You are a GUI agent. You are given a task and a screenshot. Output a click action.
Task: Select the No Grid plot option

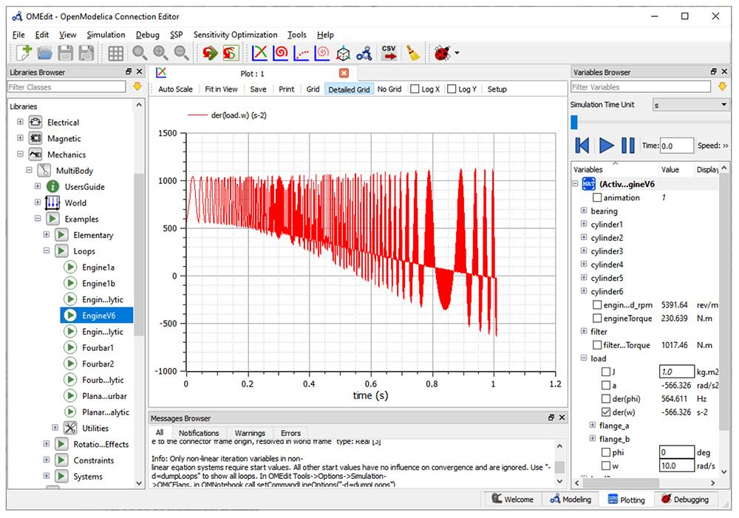(x=389, y=89)
